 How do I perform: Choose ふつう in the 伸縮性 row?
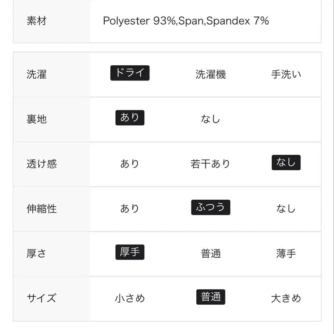[x=210, y=207]
